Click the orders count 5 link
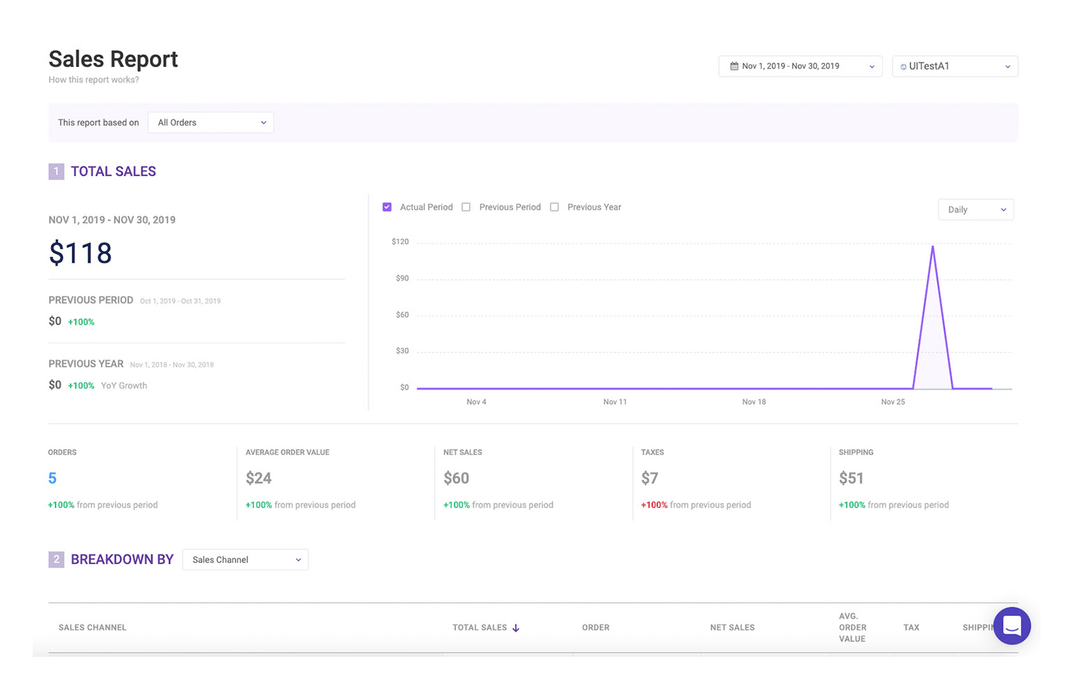The width and height of the screenshot is (1072, 698). click(52, 478)
